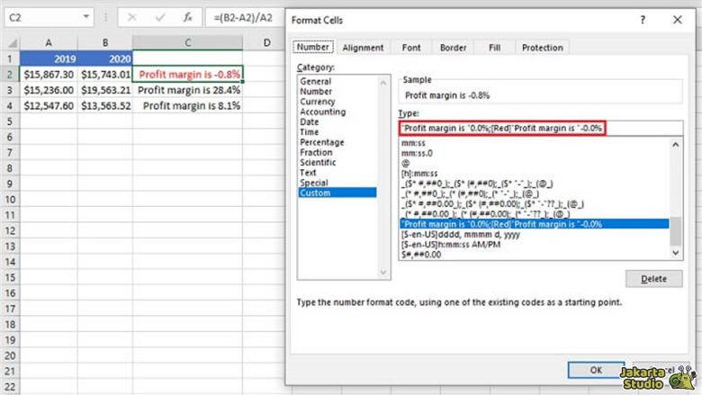The height and width of the screenshot is (395, 702).
Task: Click the Cancel formula X icon
Action: (x=131, y=17)
